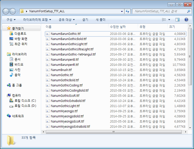
Task: Click the file icon of NanumBrush.ttf
Action: (x=48, y=70)
